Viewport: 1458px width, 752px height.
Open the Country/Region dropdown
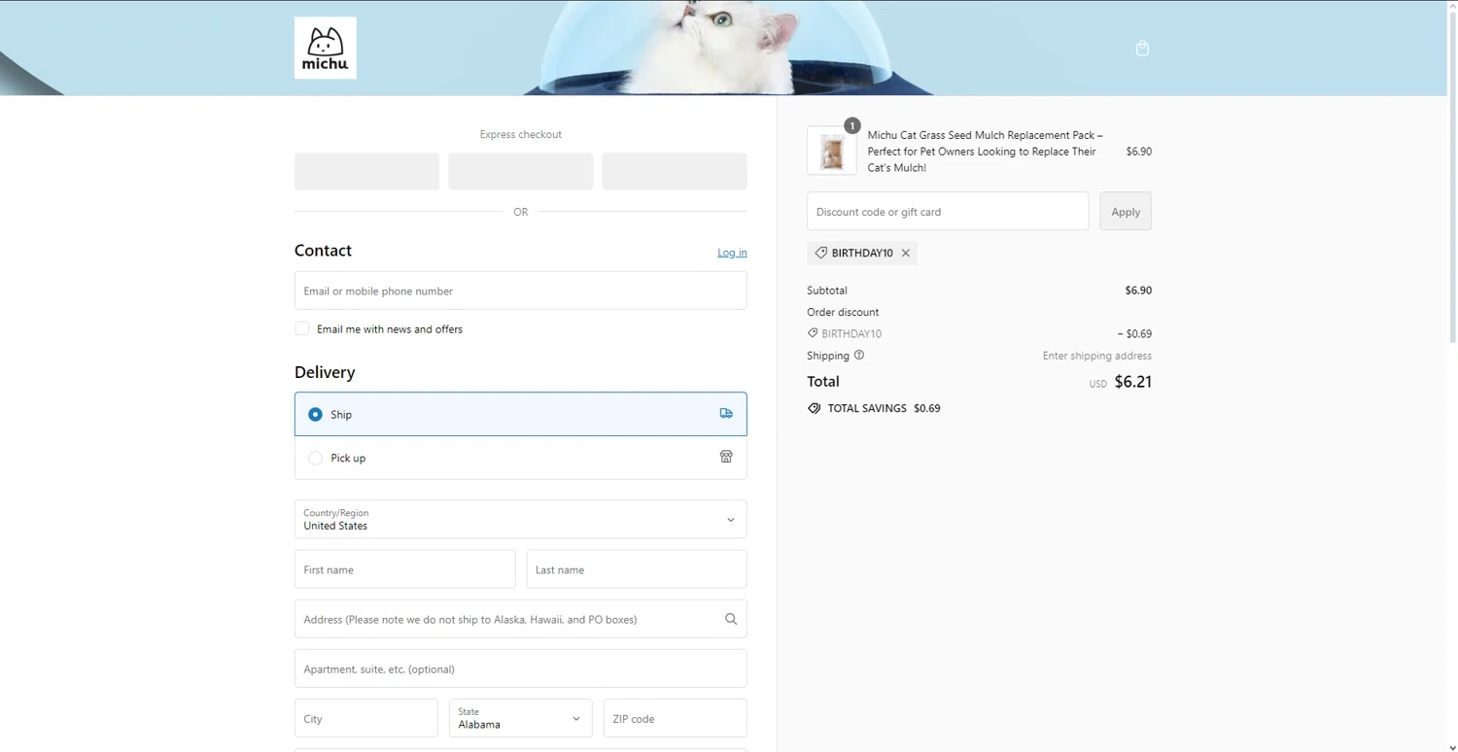point(521,520)
